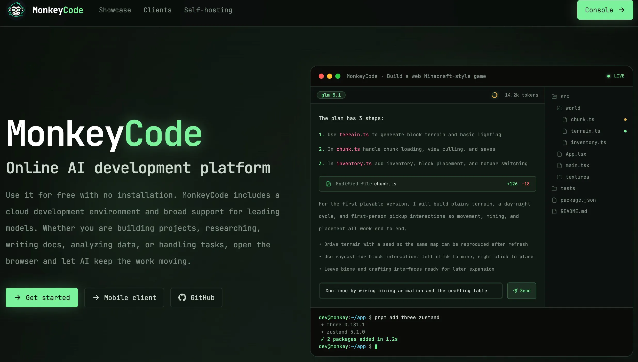Open the Showcase nav item
638x362 pixels.
pos(115,10)
